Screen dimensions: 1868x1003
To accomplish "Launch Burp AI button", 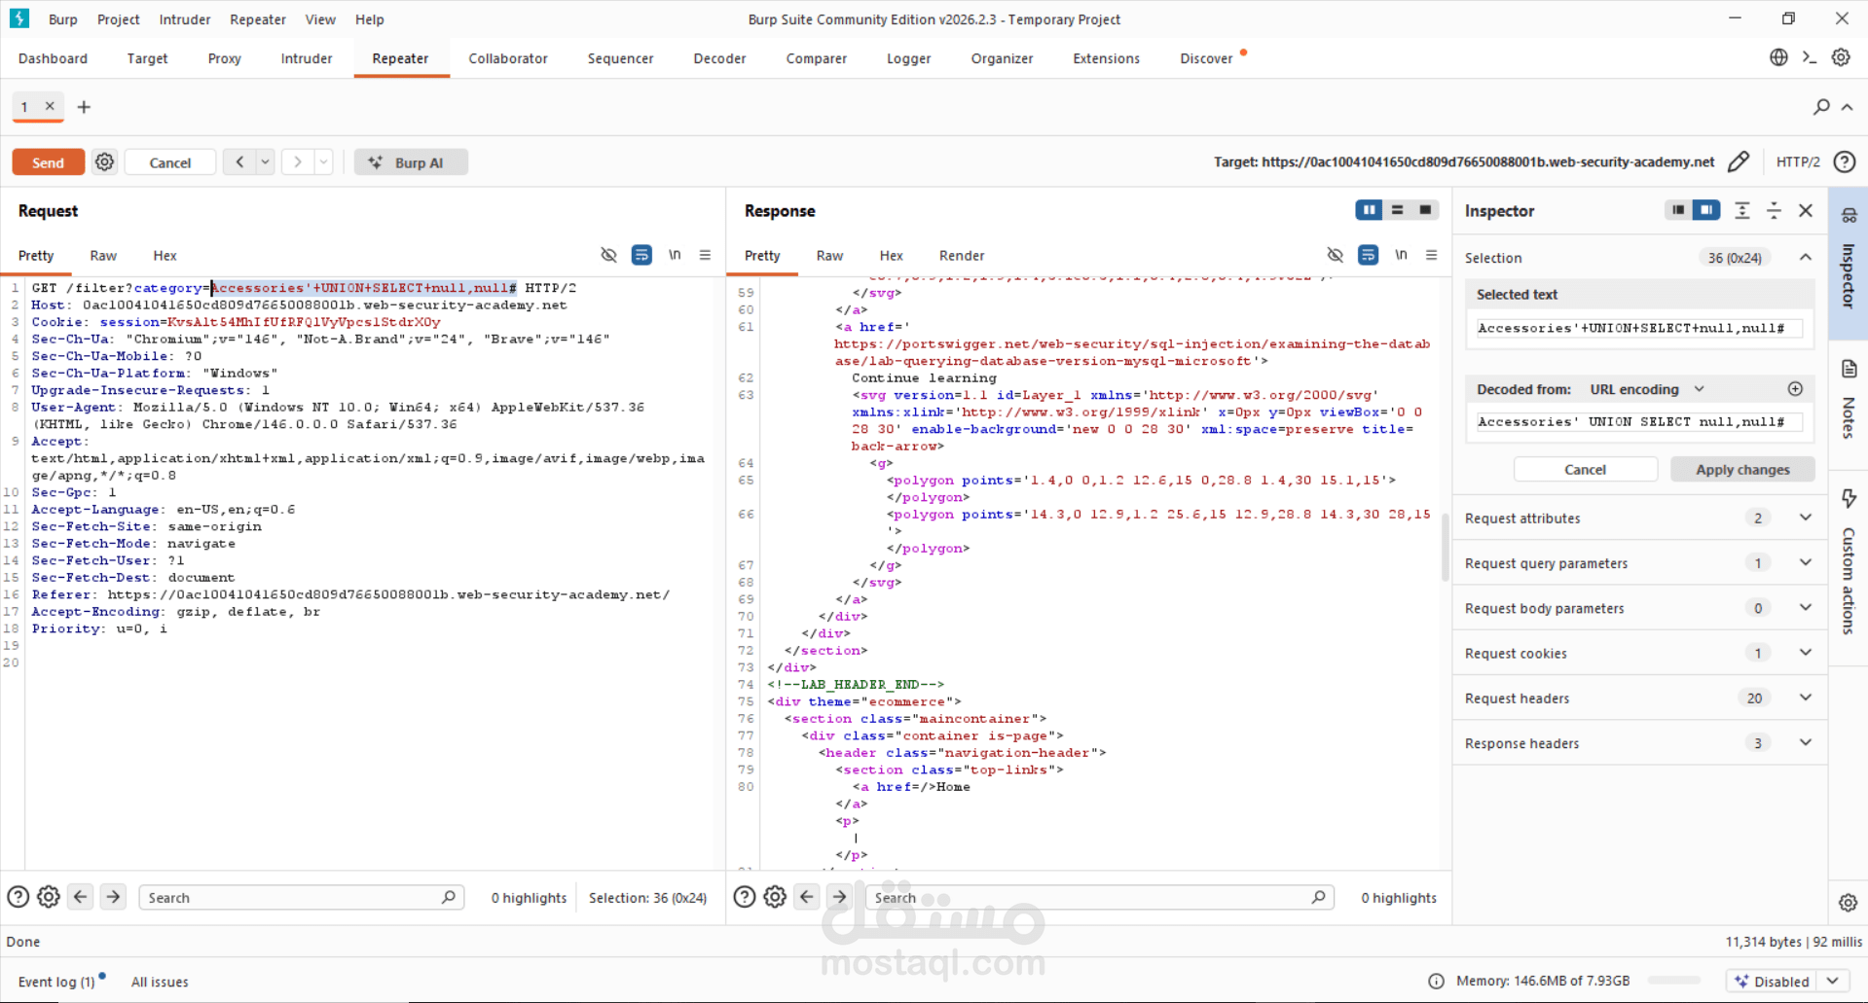I will [x=411, y=162].
